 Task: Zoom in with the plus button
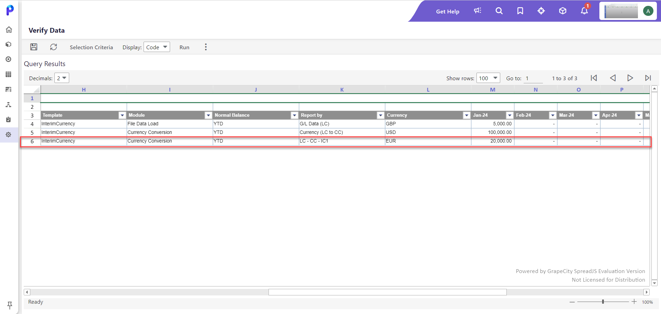[634, 302]
